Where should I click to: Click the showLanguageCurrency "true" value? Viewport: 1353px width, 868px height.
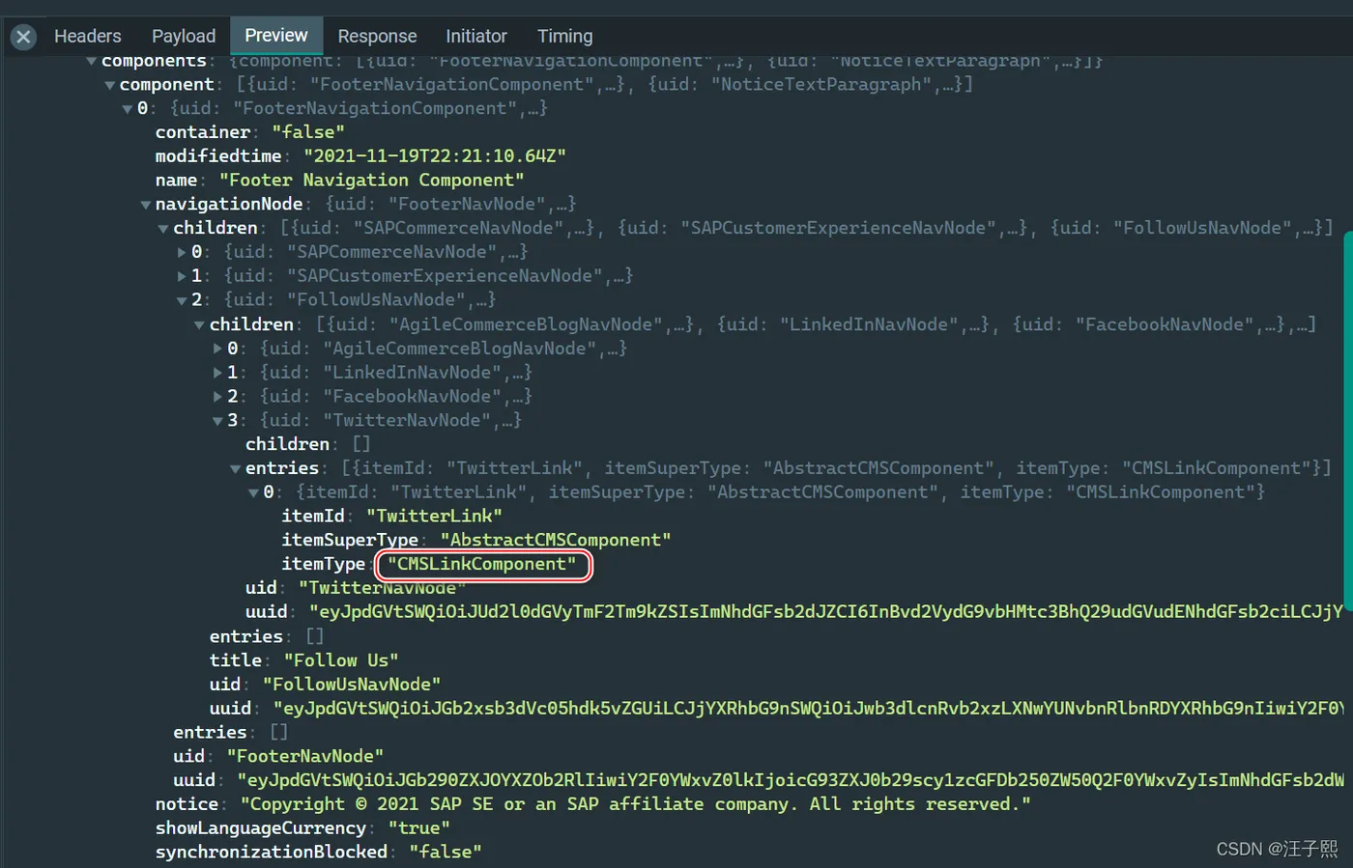click(x=419, y=828)
